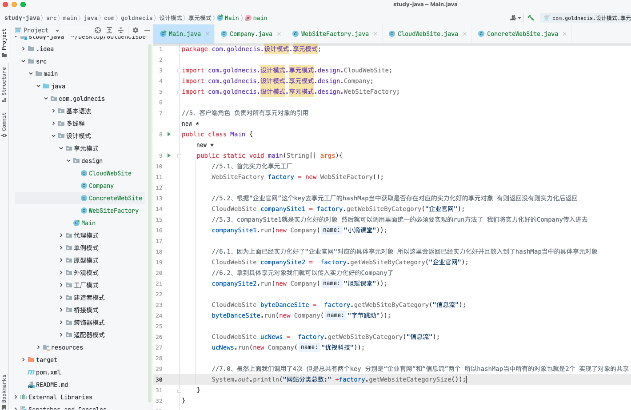Close the Main.java tab
The image size is (631, 410).
pyautogui.click(x=207, y=34)
